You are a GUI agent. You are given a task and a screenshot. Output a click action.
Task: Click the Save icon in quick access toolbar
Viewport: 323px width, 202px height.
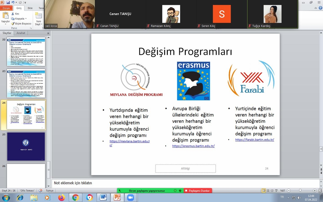[8, 2]
